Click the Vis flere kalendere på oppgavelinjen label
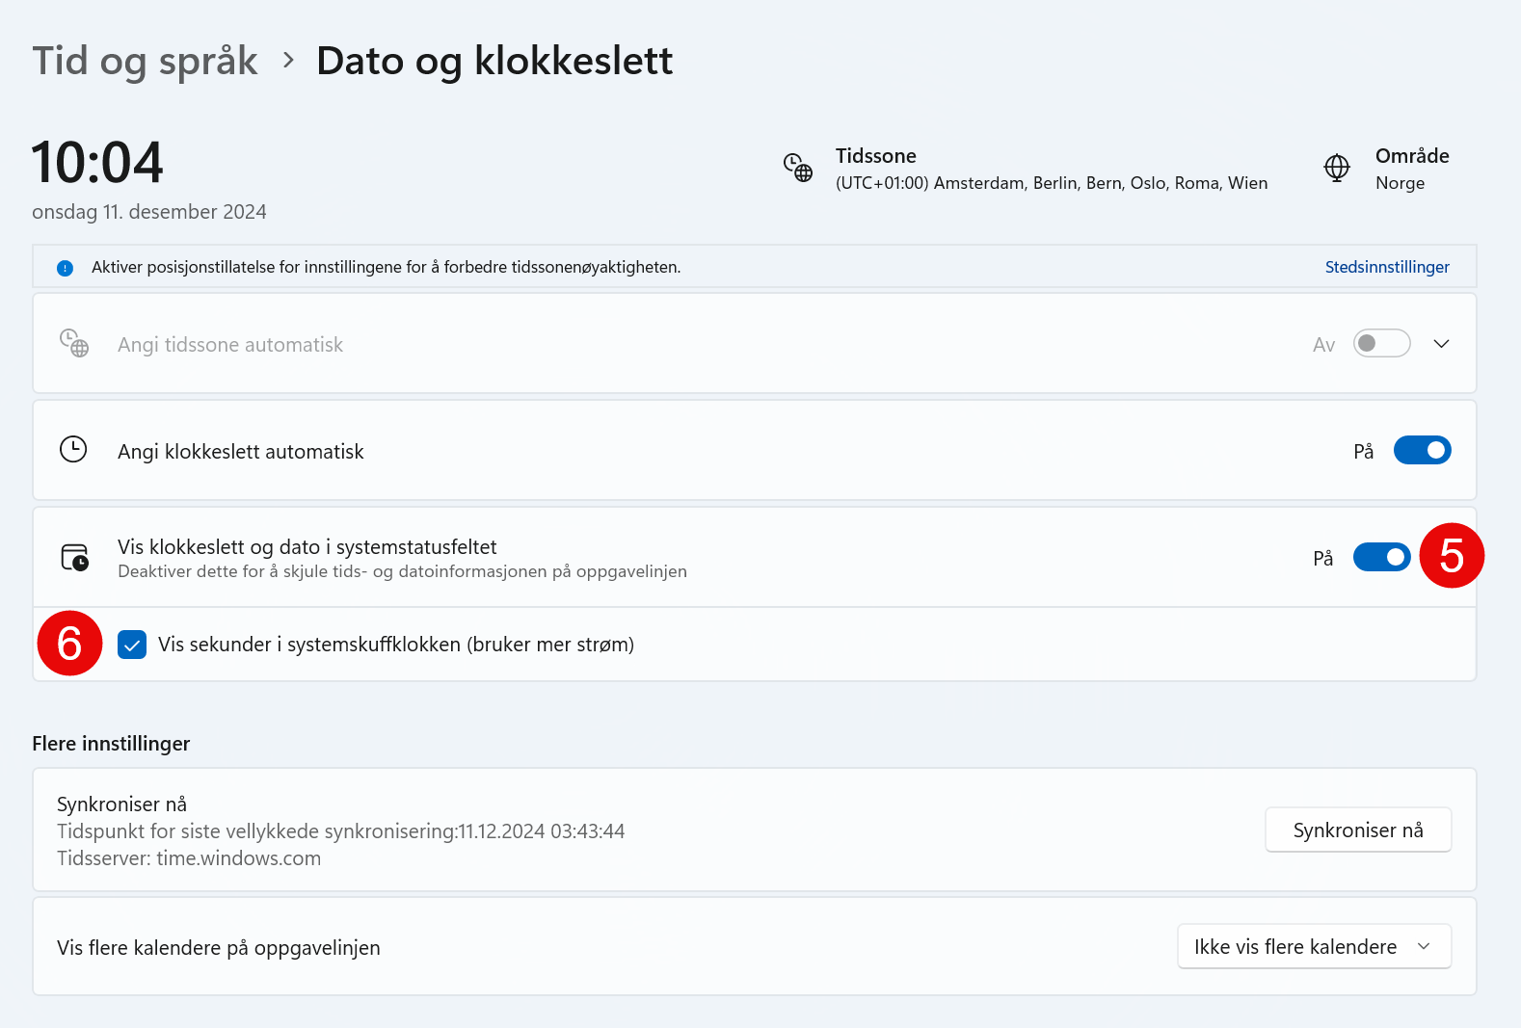Viewport: 1521px width, 1028px height. pos(219,948)
